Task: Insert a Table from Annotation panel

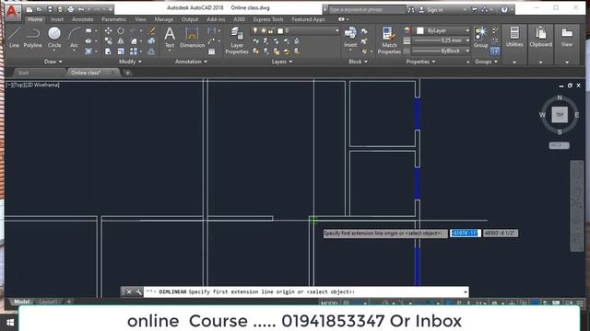Action: click(212, 51)
